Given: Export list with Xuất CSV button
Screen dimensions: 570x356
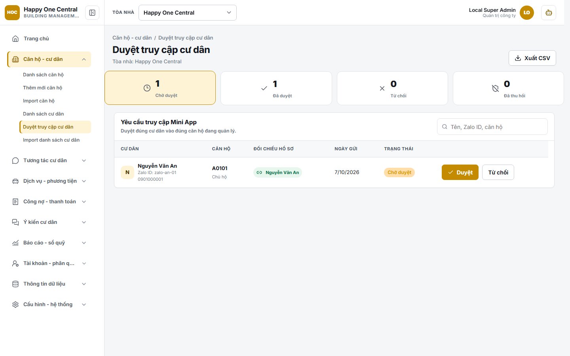Looking at the screenshot, I should click(x=532, y=58).
